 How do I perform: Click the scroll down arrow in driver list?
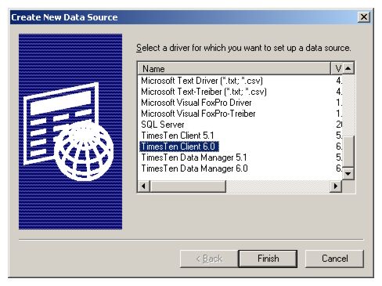click(348, 173)
